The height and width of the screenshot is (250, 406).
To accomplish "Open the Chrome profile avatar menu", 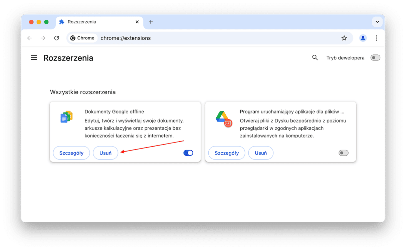I will (x=363, y=38).
